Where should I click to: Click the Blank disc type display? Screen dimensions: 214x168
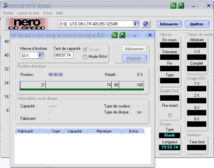point(170,135)
